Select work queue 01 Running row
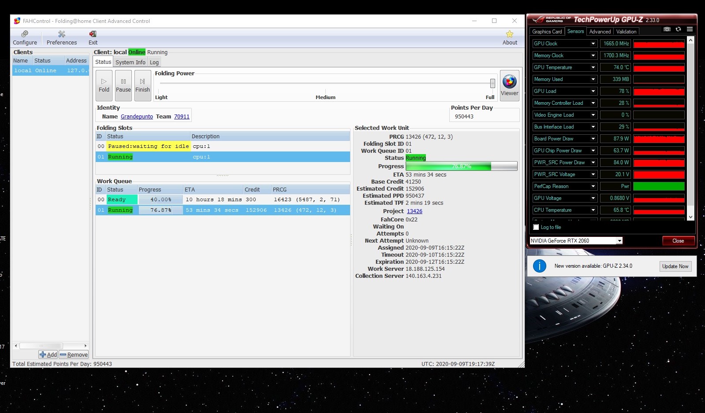This screenshot has width=705, height=413. pyautogui.click(x=223, y=210)
